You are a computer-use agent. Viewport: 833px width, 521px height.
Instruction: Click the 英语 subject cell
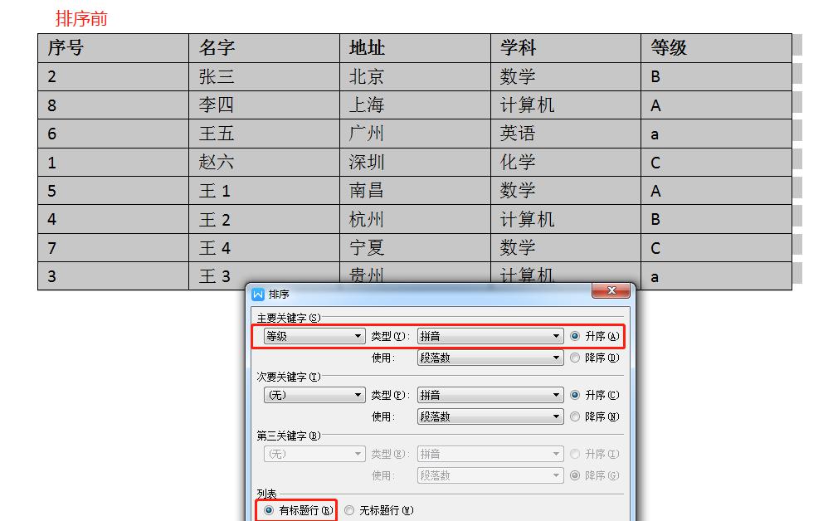(566, 134)
